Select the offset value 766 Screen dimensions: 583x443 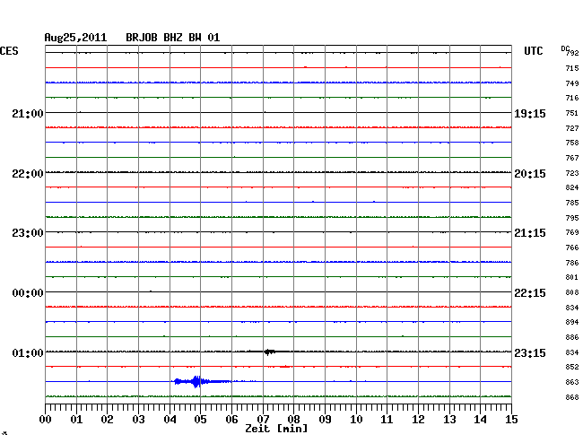(572, 248)
